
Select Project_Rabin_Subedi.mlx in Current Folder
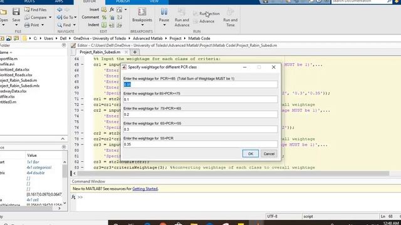[x=19, y=86]
